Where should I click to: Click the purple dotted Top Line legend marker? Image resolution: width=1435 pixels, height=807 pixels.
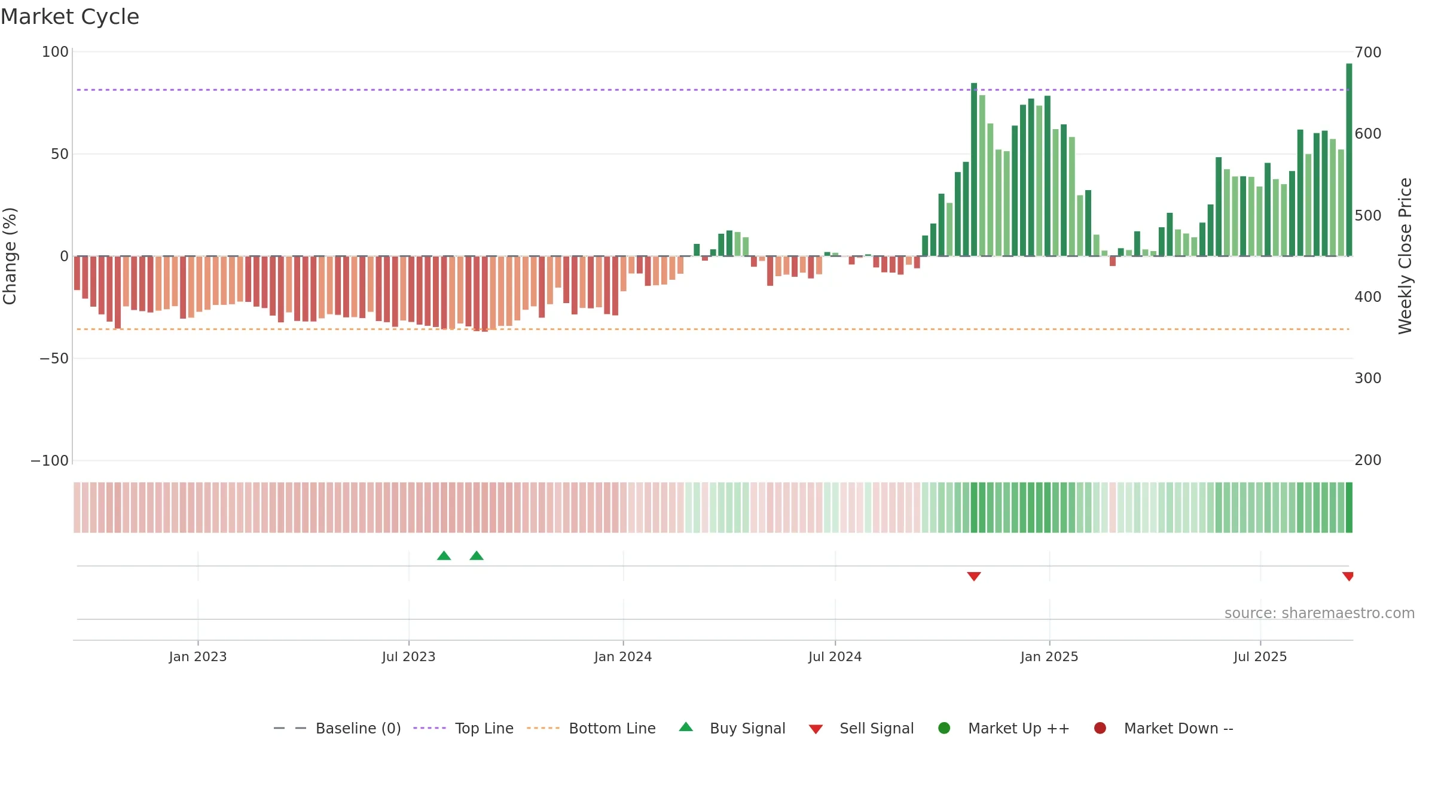429,728
